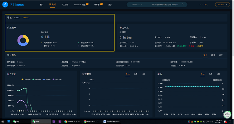Open Word document in taskbar

click(x=112, y=122)
